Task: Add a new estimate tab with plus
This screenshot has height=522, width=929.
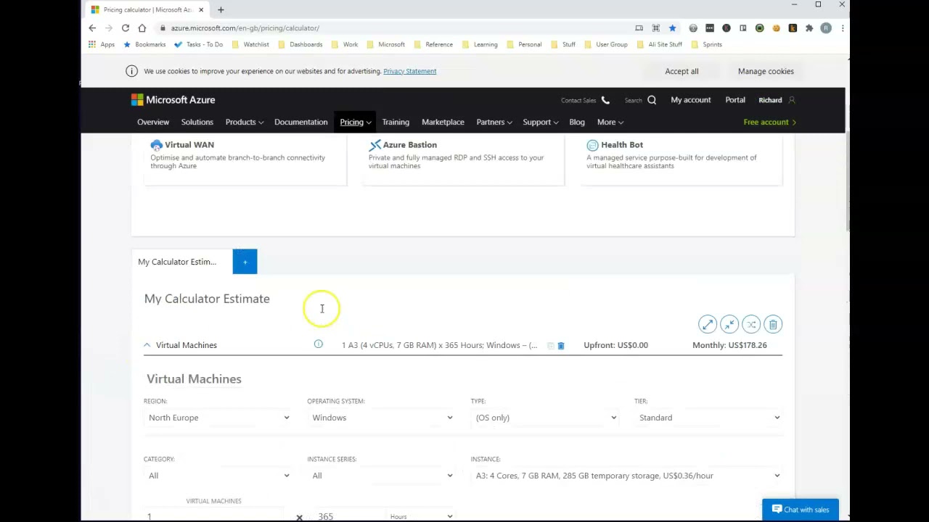Action: (x=245, y=262)
